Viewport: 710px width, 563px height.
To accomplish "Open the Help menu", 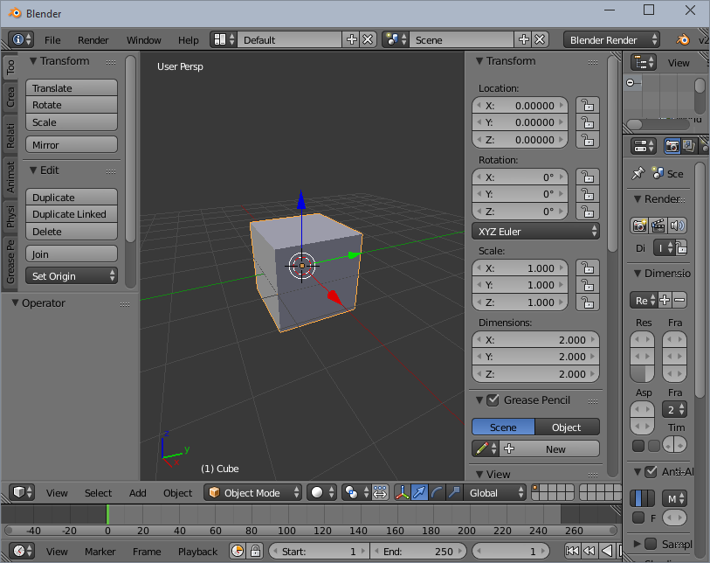I will (189, 40).
